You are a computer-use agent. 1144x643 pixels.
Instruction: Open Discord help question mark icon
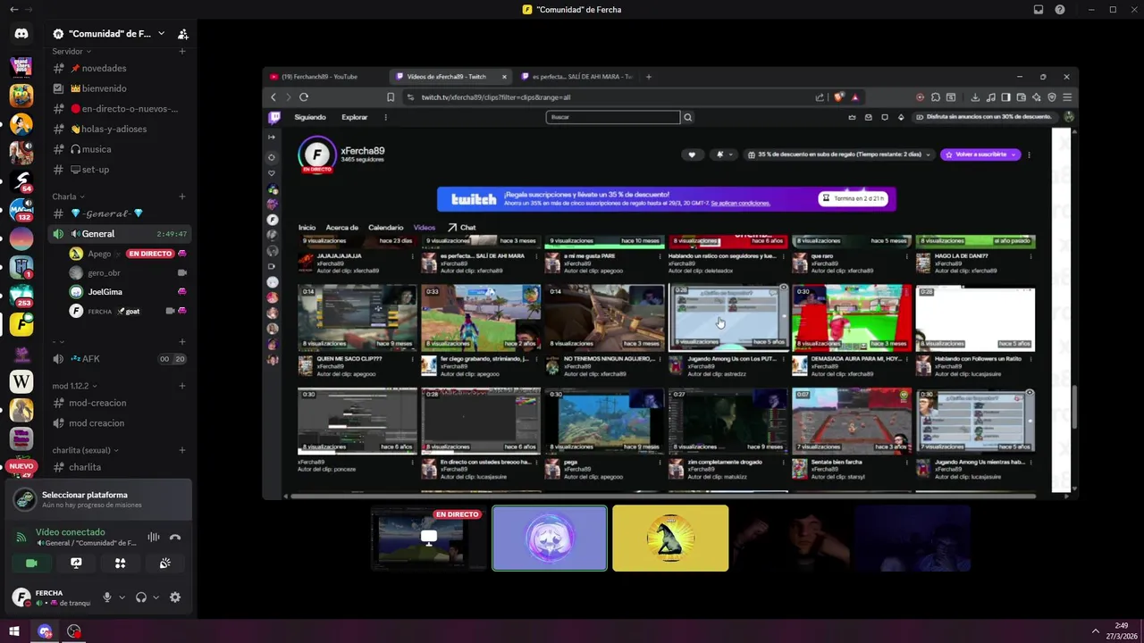(1060, 10)
